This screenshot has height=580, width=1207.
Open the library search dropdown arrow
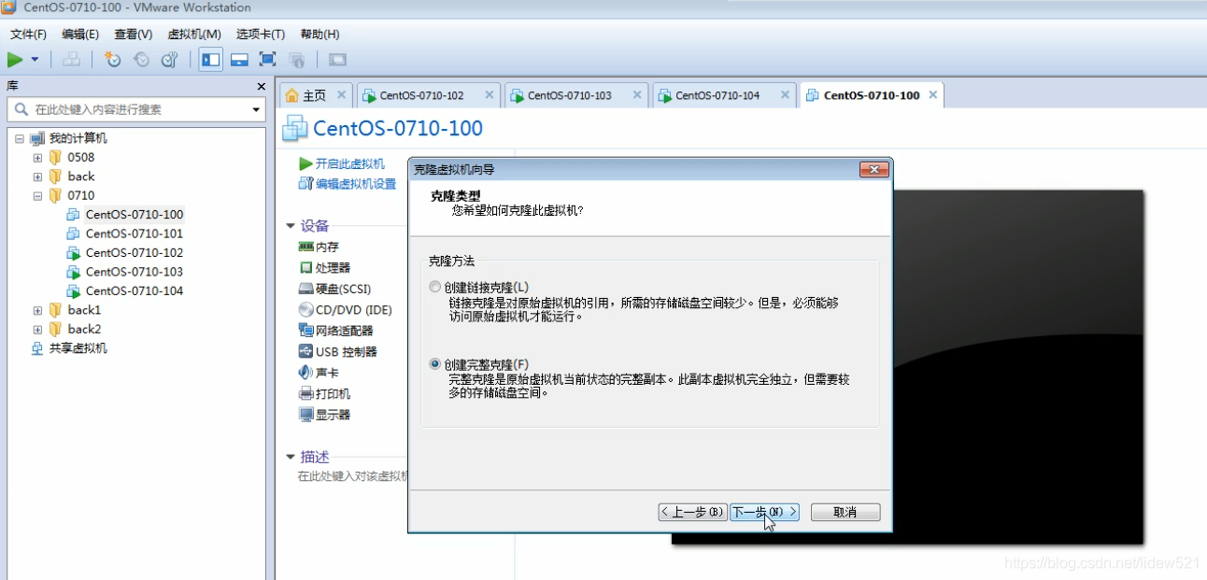(256, 109)
